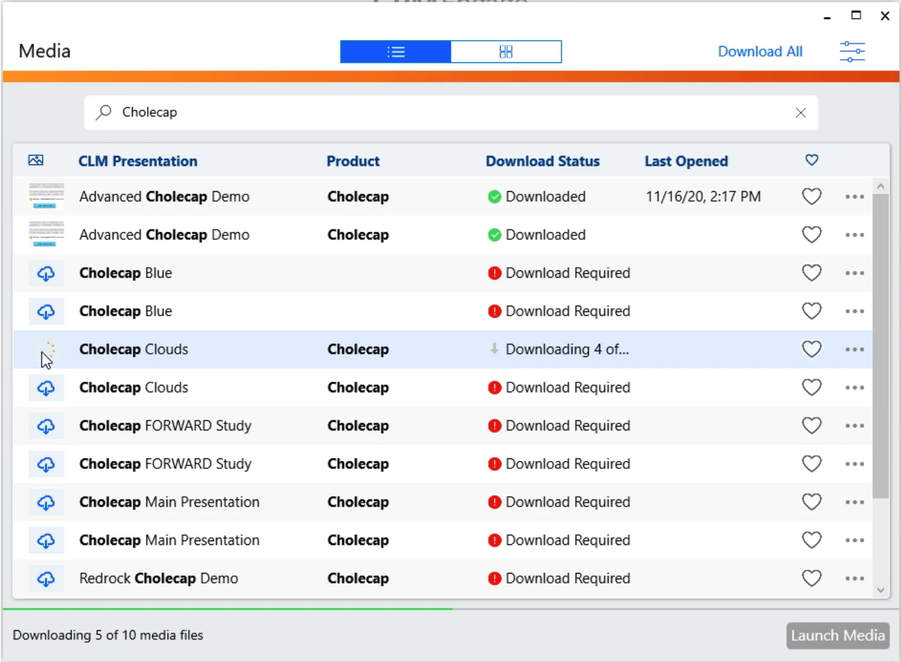Clear the Cholecap search text

[801, 113]
